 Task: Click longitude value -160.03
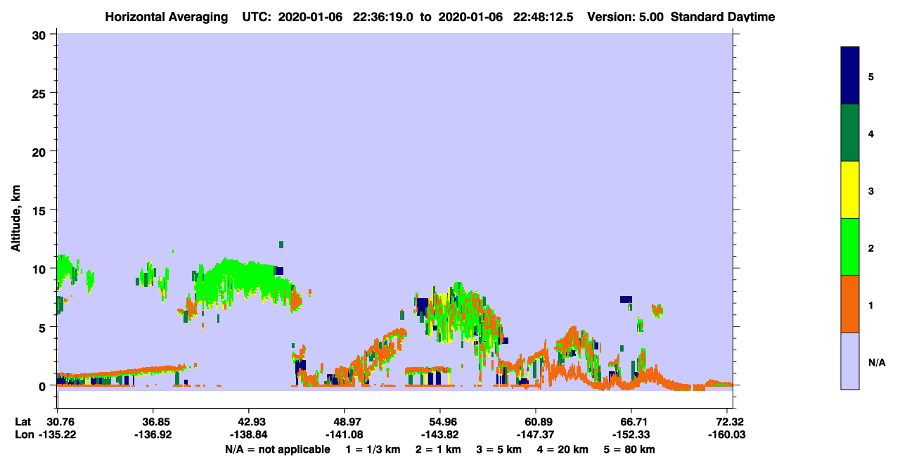[x=728, y=435]
